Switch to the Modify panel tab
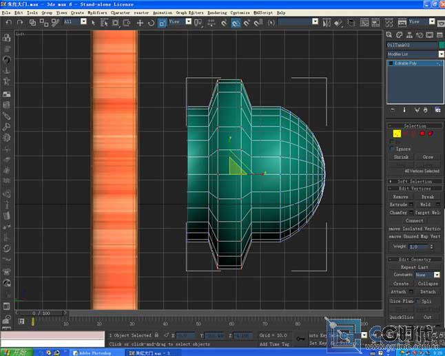Image resolution: width=445 pixels, height=356 pixels. pyautogui.click(x=400, y=35)
